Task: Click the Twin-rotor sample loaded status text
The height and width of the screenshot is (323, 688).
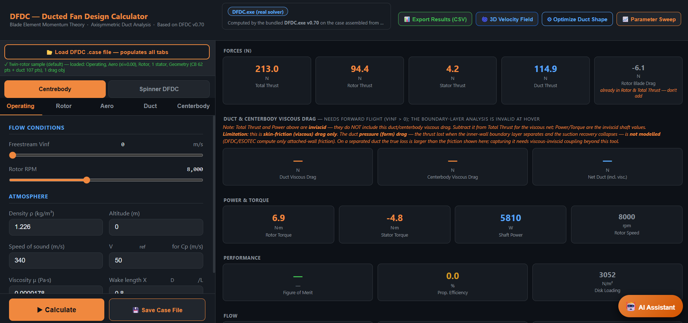Action: tap(104, 67)
